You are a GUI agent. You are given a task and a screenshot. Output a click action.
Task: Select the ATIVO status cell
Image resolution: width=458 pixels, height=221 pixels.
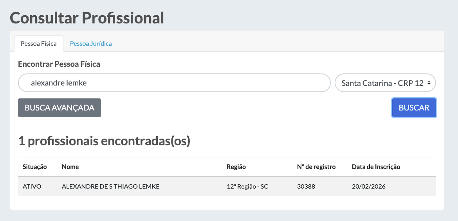32,186
